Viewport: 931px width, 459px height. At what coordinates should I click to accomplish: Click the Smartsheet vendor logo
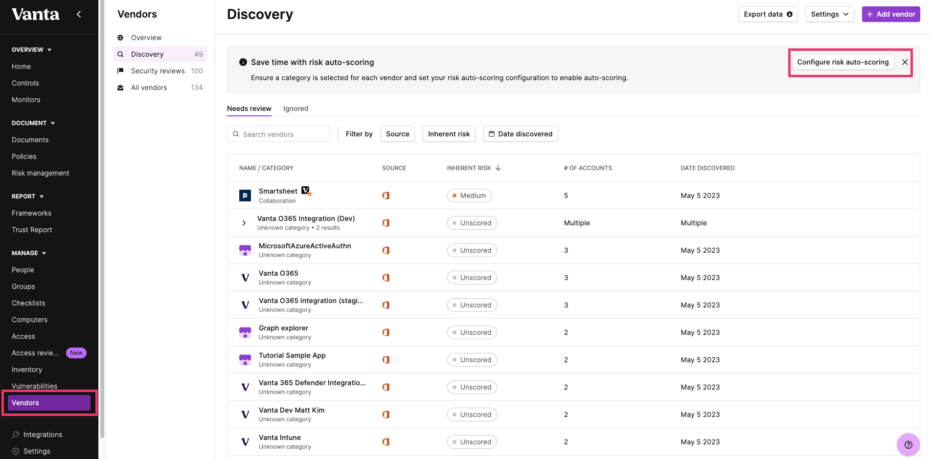[x=245, y=196]
